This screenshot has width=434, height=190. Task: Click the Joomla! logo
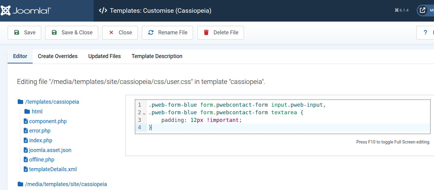26,11
